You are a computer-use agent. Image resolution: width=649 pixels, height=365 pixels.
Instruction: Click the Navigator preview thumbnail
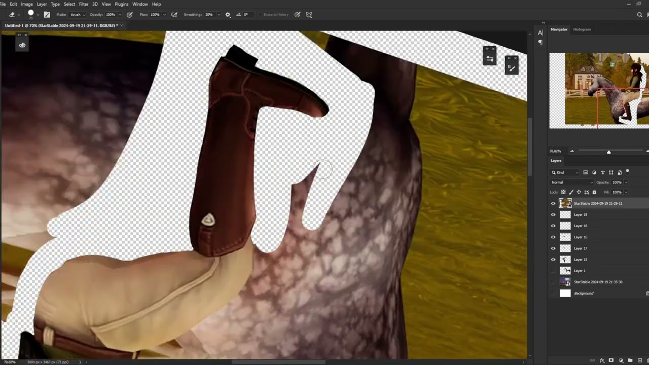599,90
